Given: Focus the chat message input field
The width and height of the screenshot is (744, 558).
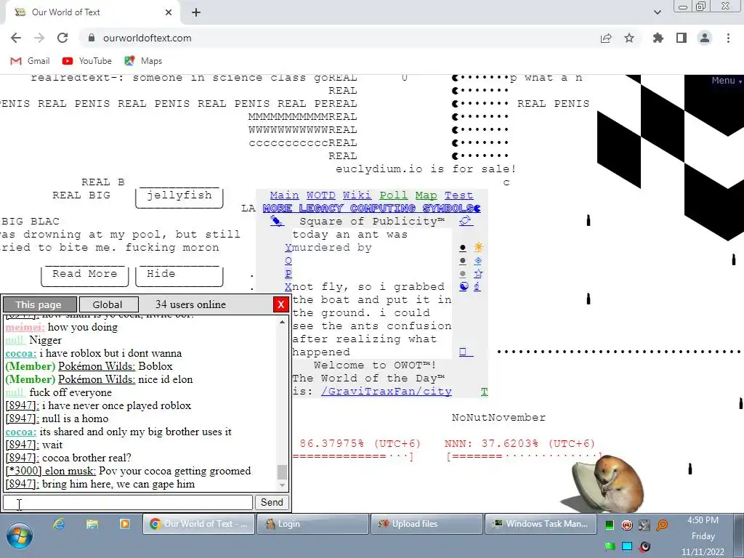Looking at the screenshot, I should click(128, 503).
